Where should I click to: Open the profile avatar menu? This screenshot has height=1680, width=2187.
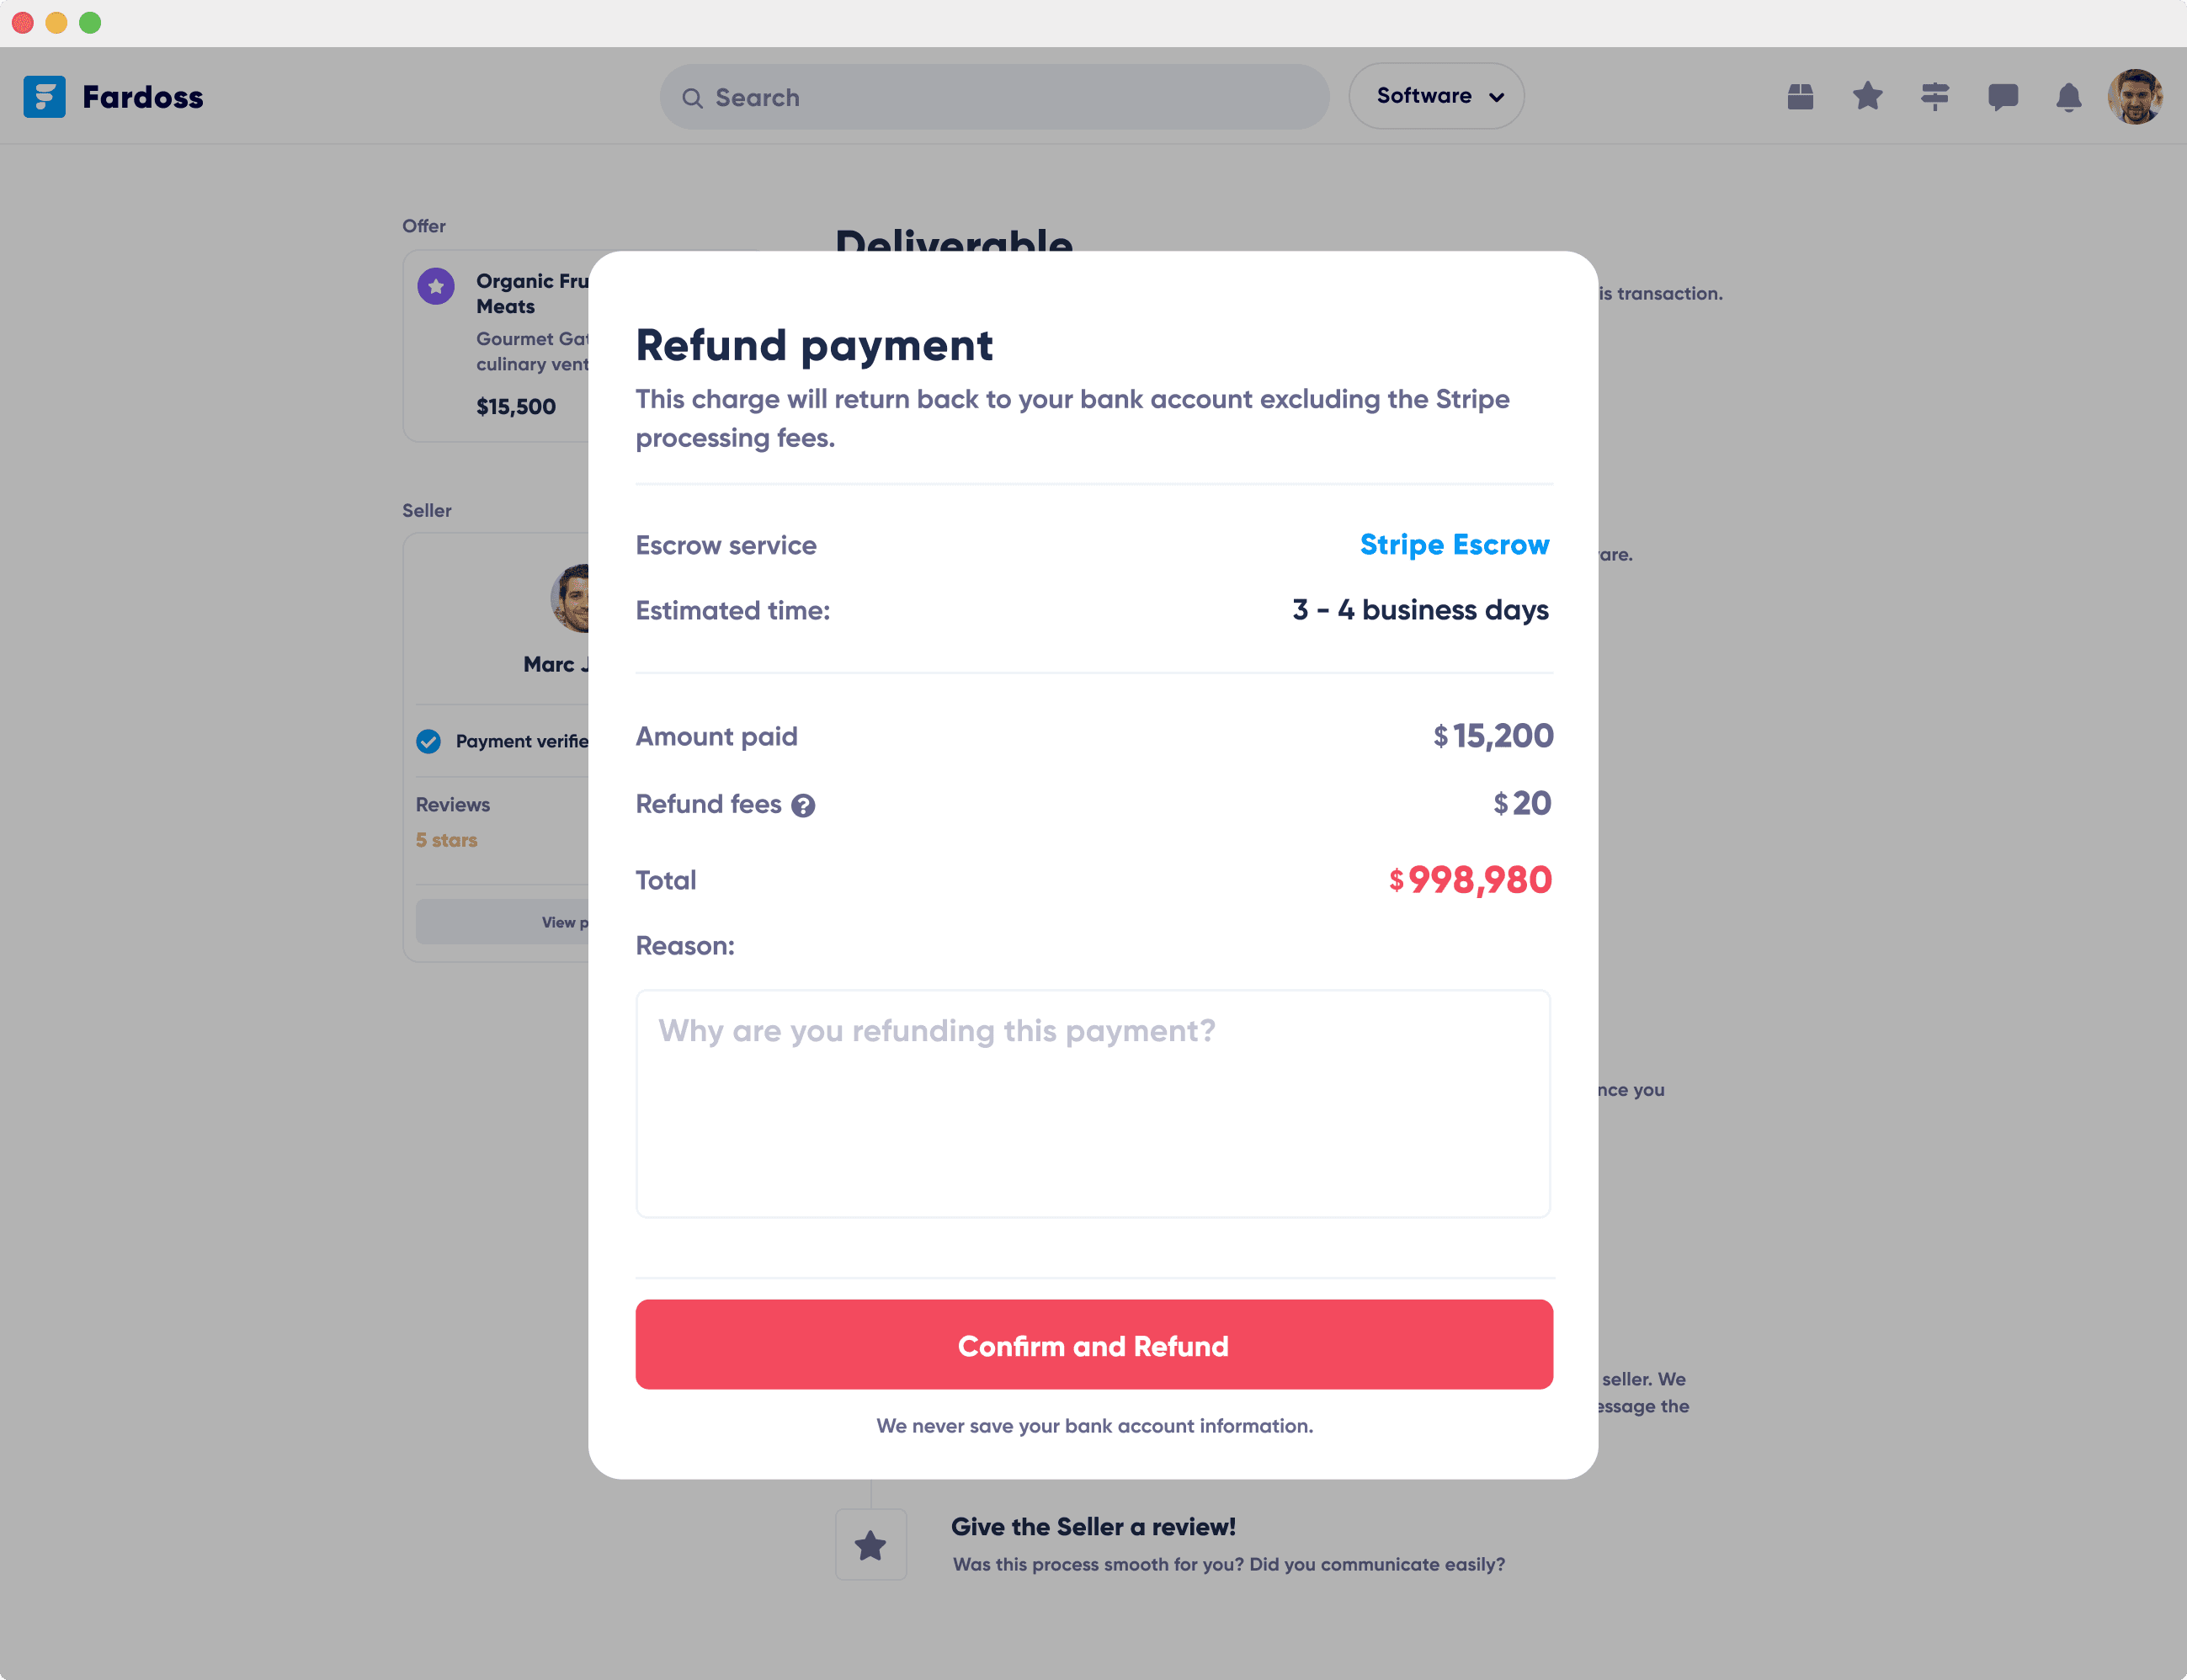[2136, 96]
